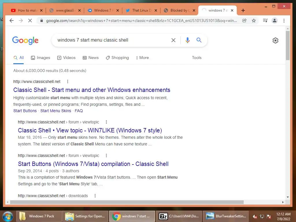
Task: Open Settings for Open-Shell taskbar item
Action: (85, 216)
